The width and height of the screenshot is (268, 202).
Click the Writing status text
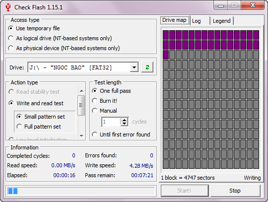(252, 178)
